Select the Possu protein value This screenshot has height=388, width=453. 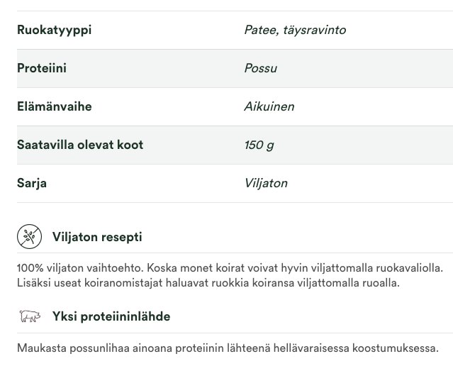point(260,69)
